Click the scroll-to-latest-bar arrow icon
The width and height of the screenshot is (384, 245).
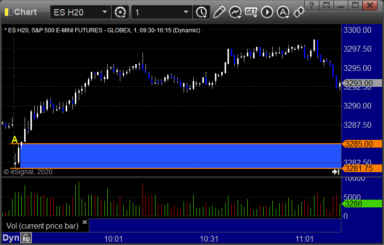(336, 172)
